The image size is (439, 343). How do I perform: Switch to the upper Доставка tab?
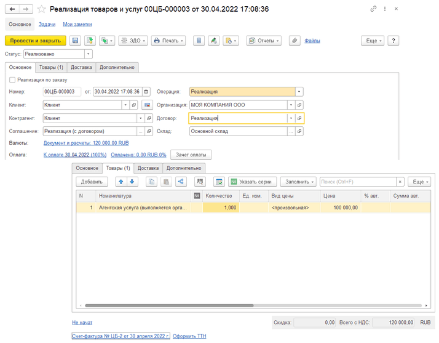click(81, 67)
